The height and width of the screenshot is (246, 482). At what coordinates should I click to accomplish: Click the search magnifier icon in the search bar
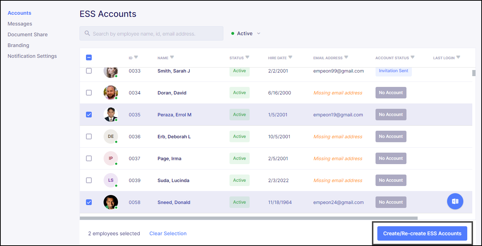[x=86, y=33]
